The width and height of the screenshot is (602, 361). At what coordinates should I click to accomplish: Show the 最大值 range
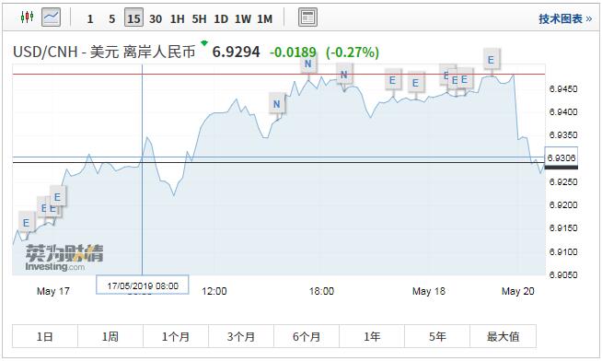click(x=503, y=336)
